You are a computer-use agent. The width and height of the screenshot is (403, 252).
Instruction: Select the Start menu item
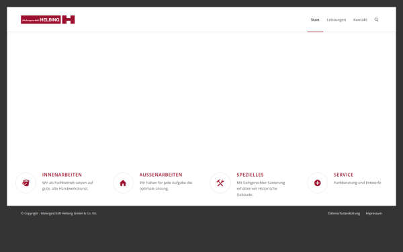pos(315,19)
